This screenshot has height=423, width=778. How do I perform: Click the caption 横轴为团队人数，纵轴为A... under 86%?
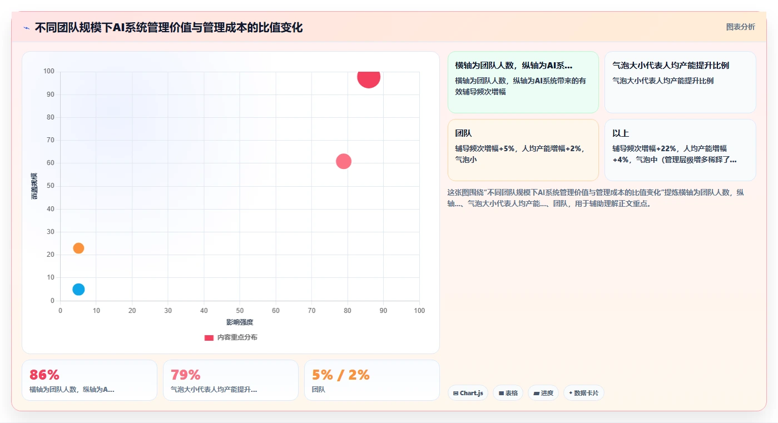point(72,390)
